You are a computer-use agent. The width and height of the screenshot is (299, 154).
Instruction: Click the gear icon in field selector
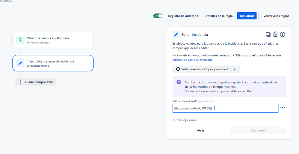coord(178,69)
